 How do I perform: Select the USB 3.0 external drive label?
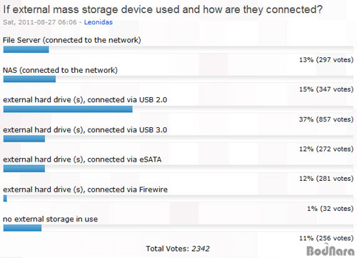[x=85, y=130]
